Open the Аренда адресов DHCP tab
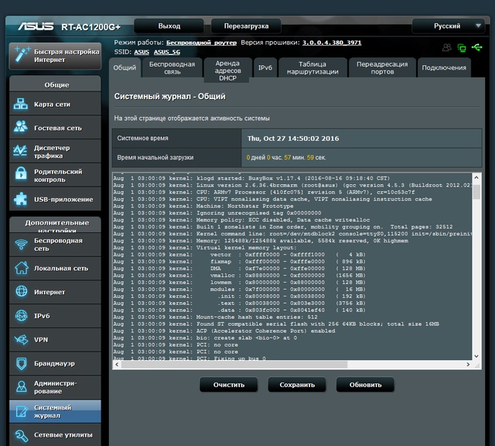 coord(227,67)
